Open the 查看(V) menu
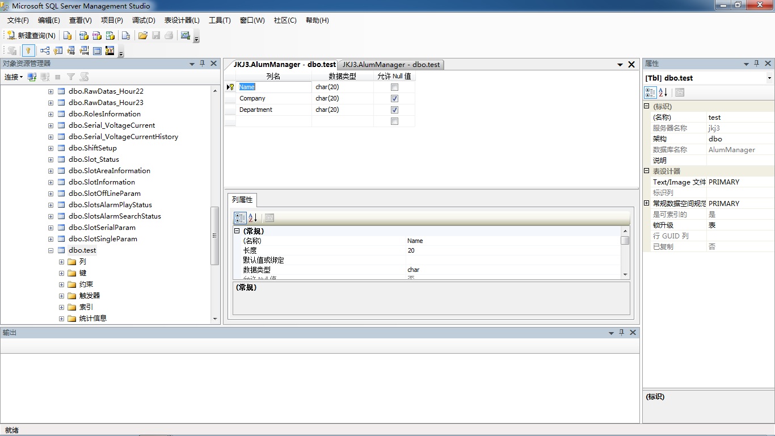Screen dimensions: 775x436 [x=80, y=20]
